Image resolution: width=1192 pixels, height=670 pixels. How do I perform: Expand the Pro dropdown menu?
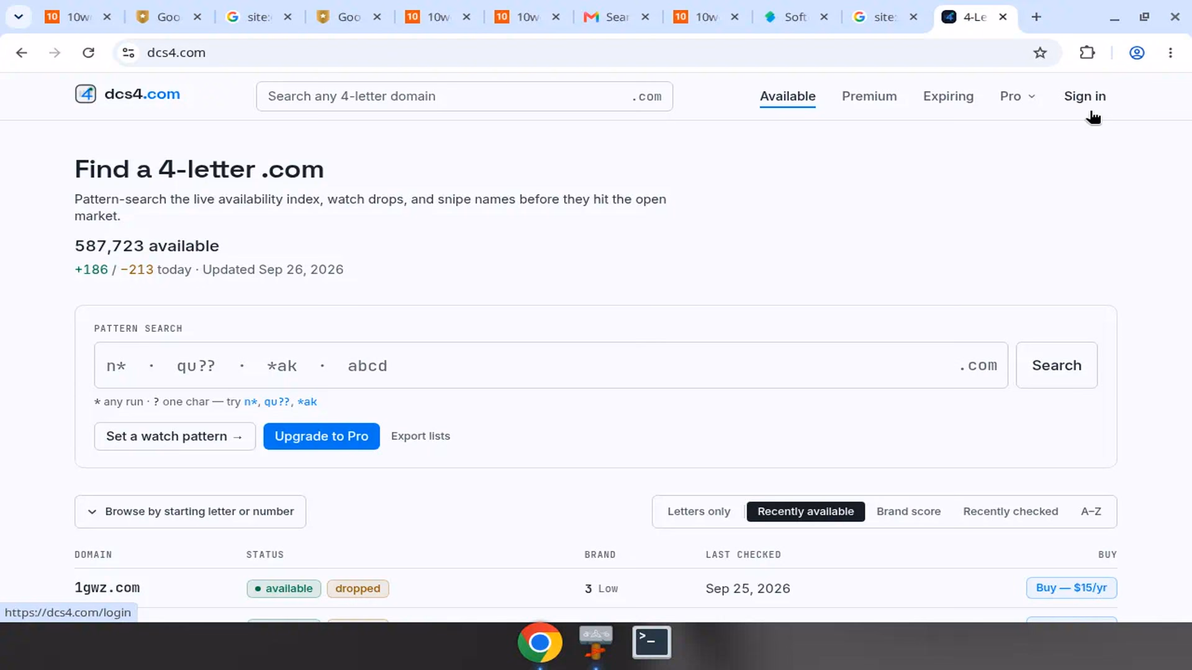[x=1017, y=96]
